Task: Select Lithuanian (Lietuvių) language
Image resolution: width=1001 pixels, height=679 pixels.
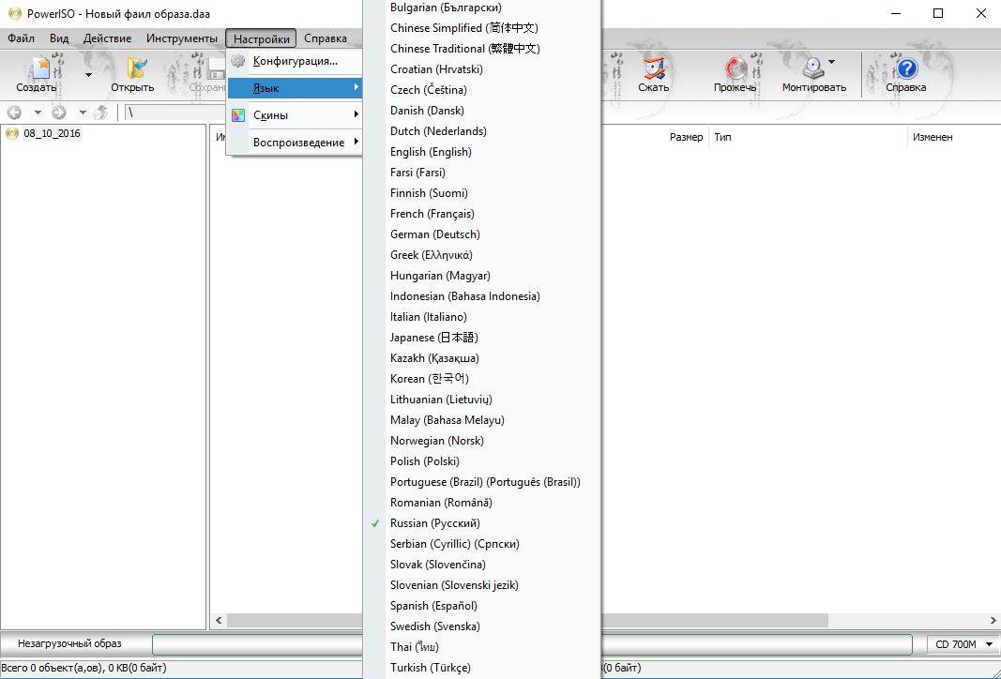Action: [x=482, y=400]
